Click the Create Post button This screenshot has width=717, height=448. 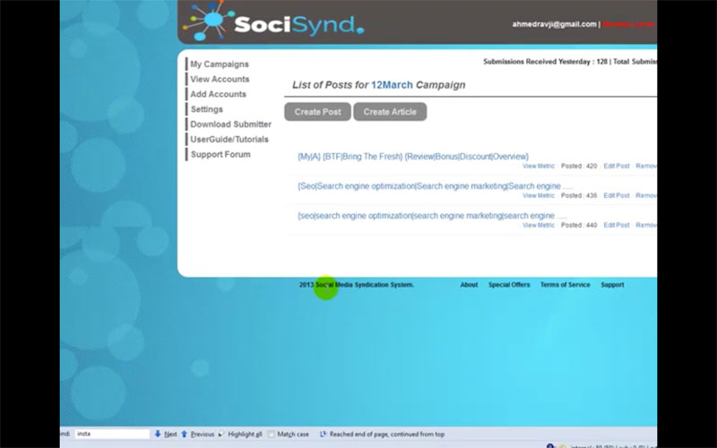coord(318,112)
